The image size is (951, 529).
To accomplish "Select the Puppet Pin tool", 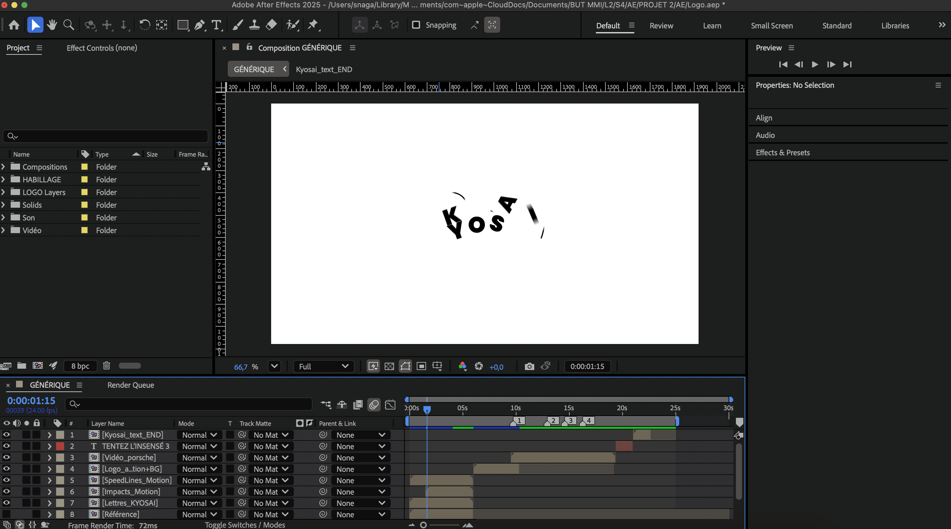I will click(313, 25).
